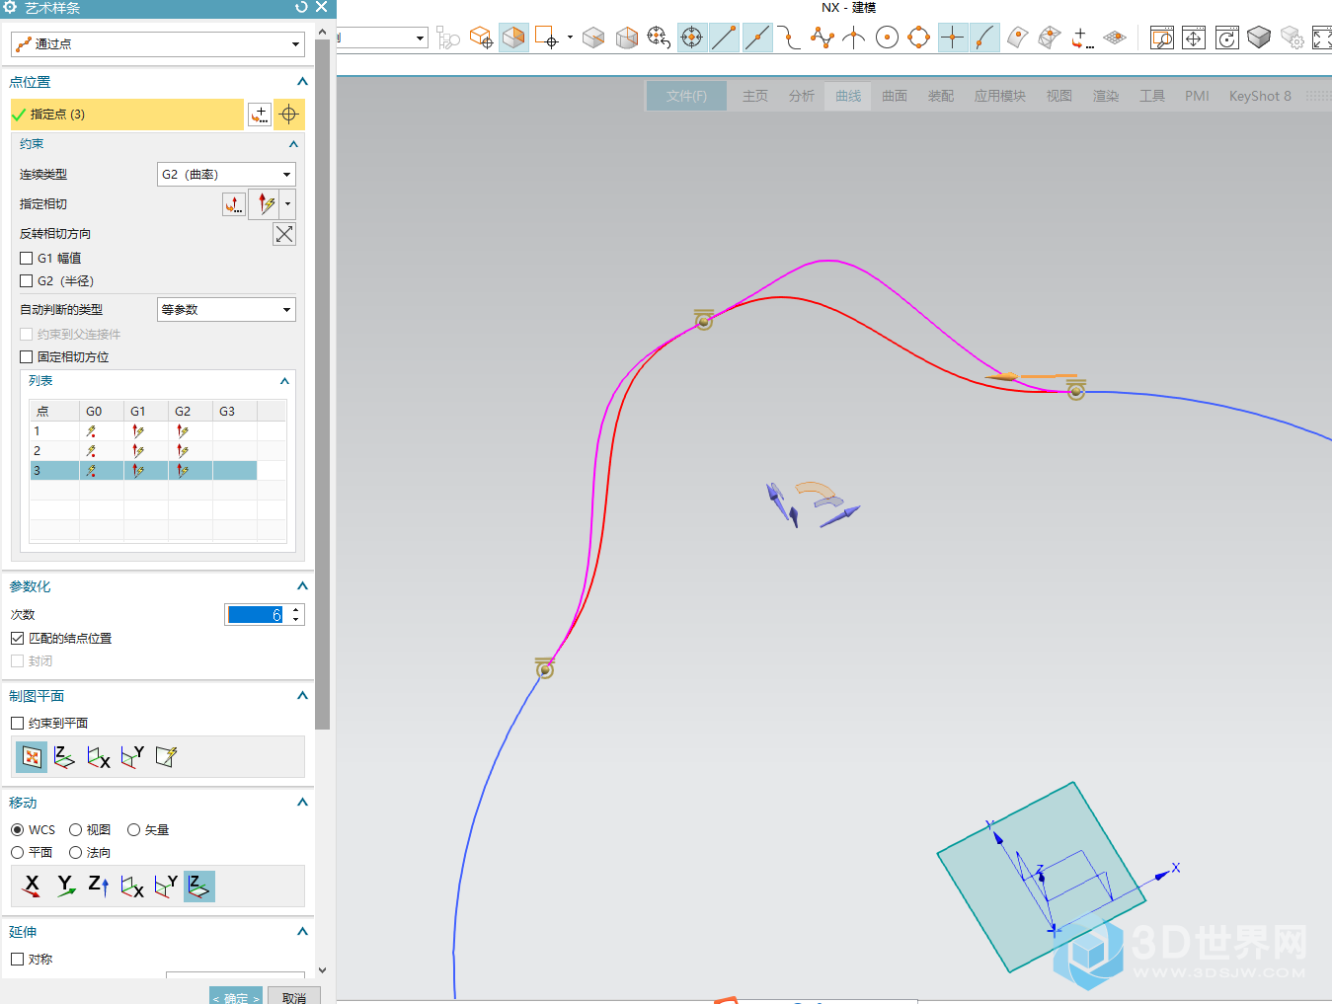
Task: Click the intersection snap crosshair icon
Action: [952, 38]
